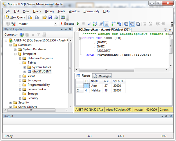Open the Edit menu

(17, 11)
